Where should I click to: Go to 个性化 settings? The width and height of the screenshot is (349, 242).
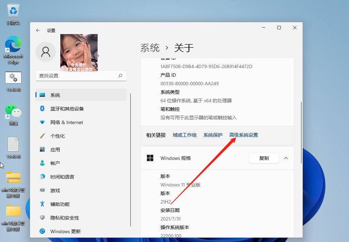coord(81,136)
